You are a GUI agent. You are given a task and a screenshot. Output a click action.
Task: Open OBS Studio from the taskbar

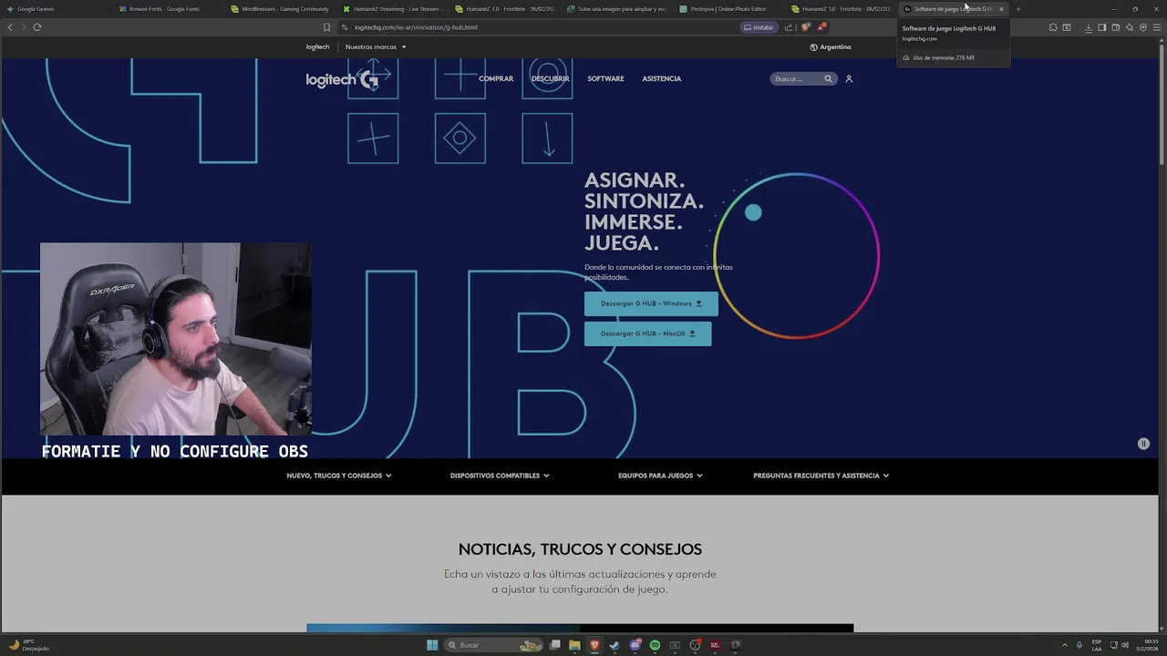pyautogui.click(x=696, y=645)
